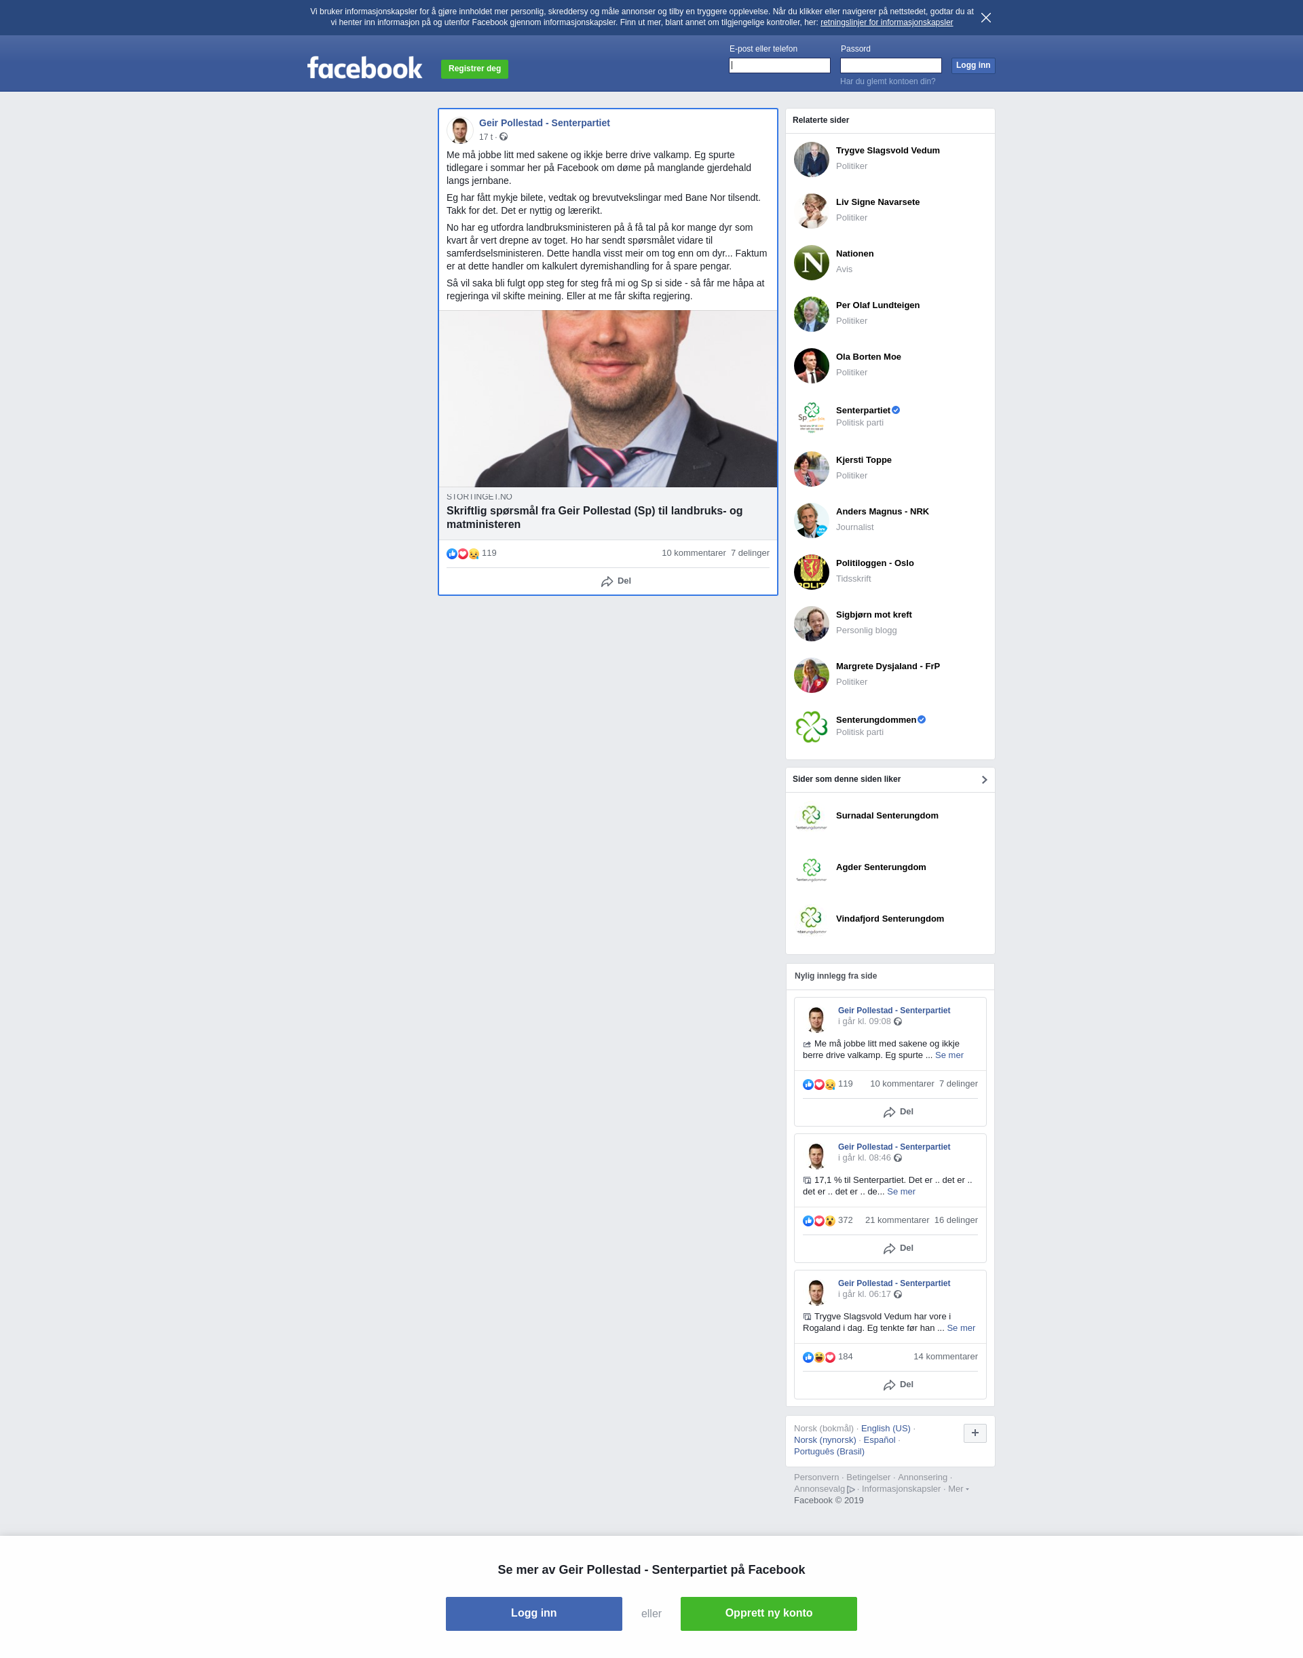The width and height of the screenshot is (1303, 1658).
Task: Click the Facebook logo
Action: pos(364,68)
